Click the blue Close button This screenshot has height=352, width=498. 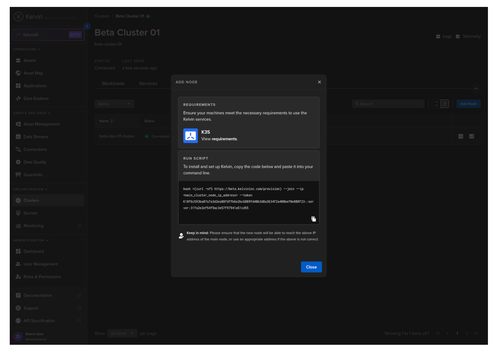311,267
